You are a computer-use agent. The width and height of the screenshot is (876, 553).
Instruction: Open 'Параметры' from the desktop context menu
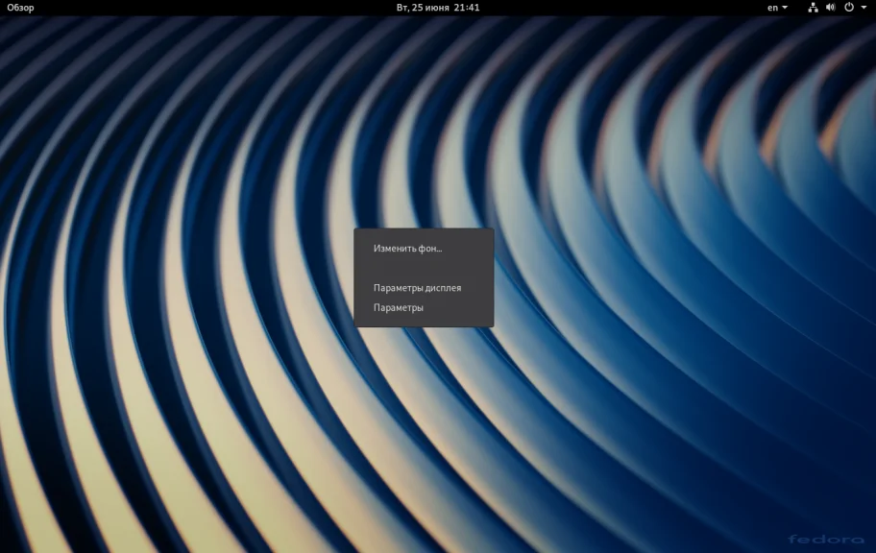398,308
